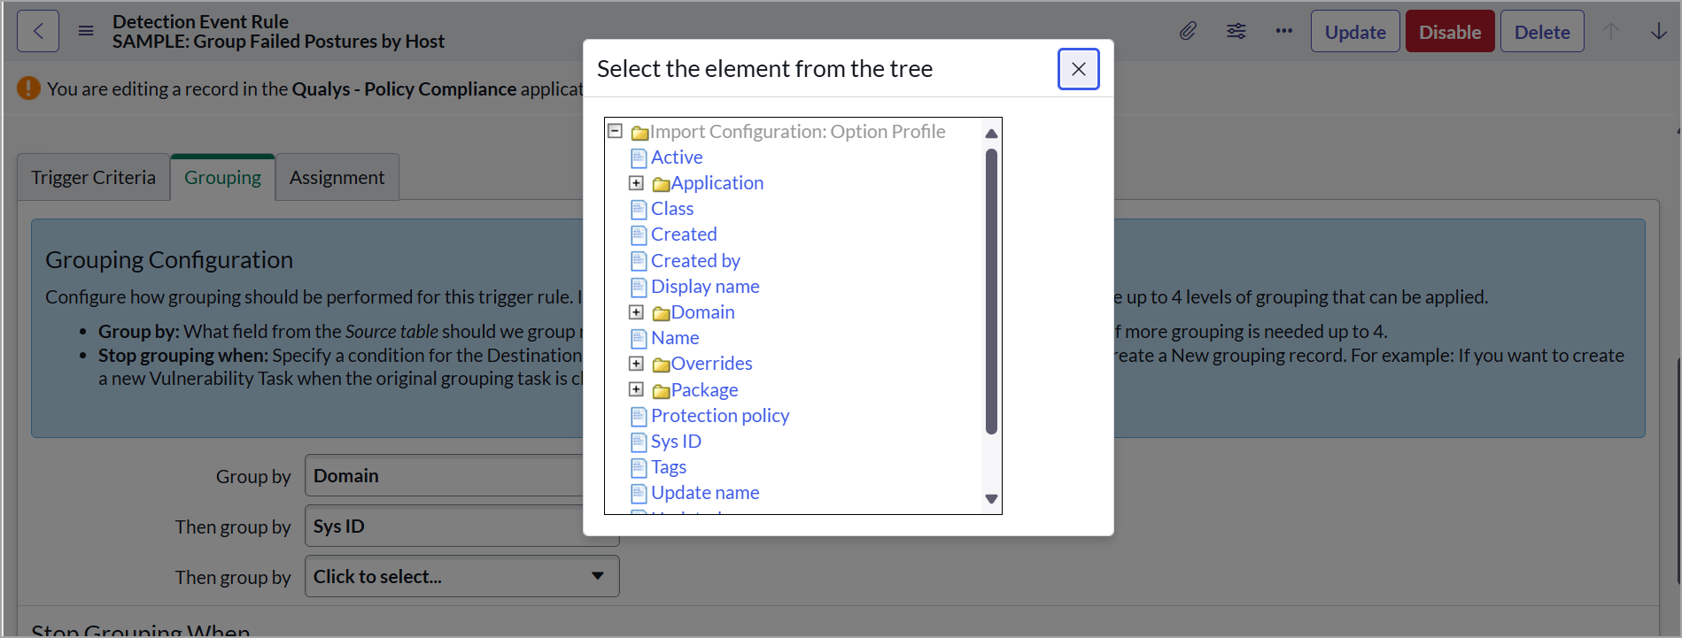Collapse the Import Configuration root node

coord(615,131)
